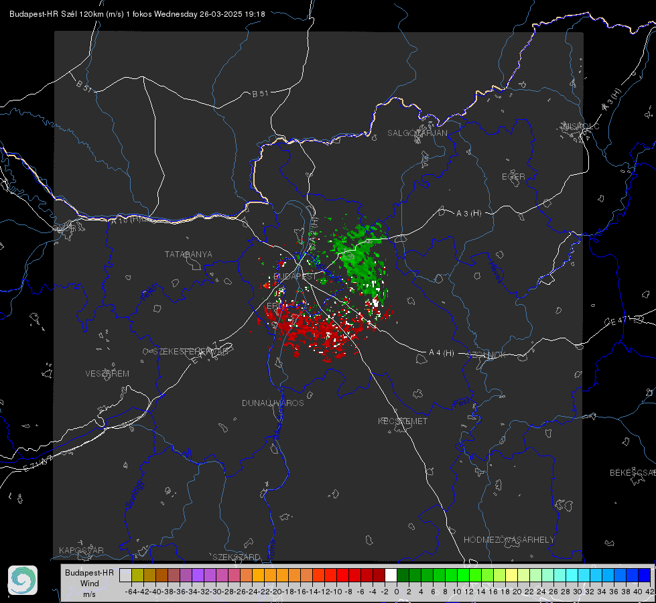Click the radar title text with the date
Viewport: 656px width, 603px height.
click(137, 14)
